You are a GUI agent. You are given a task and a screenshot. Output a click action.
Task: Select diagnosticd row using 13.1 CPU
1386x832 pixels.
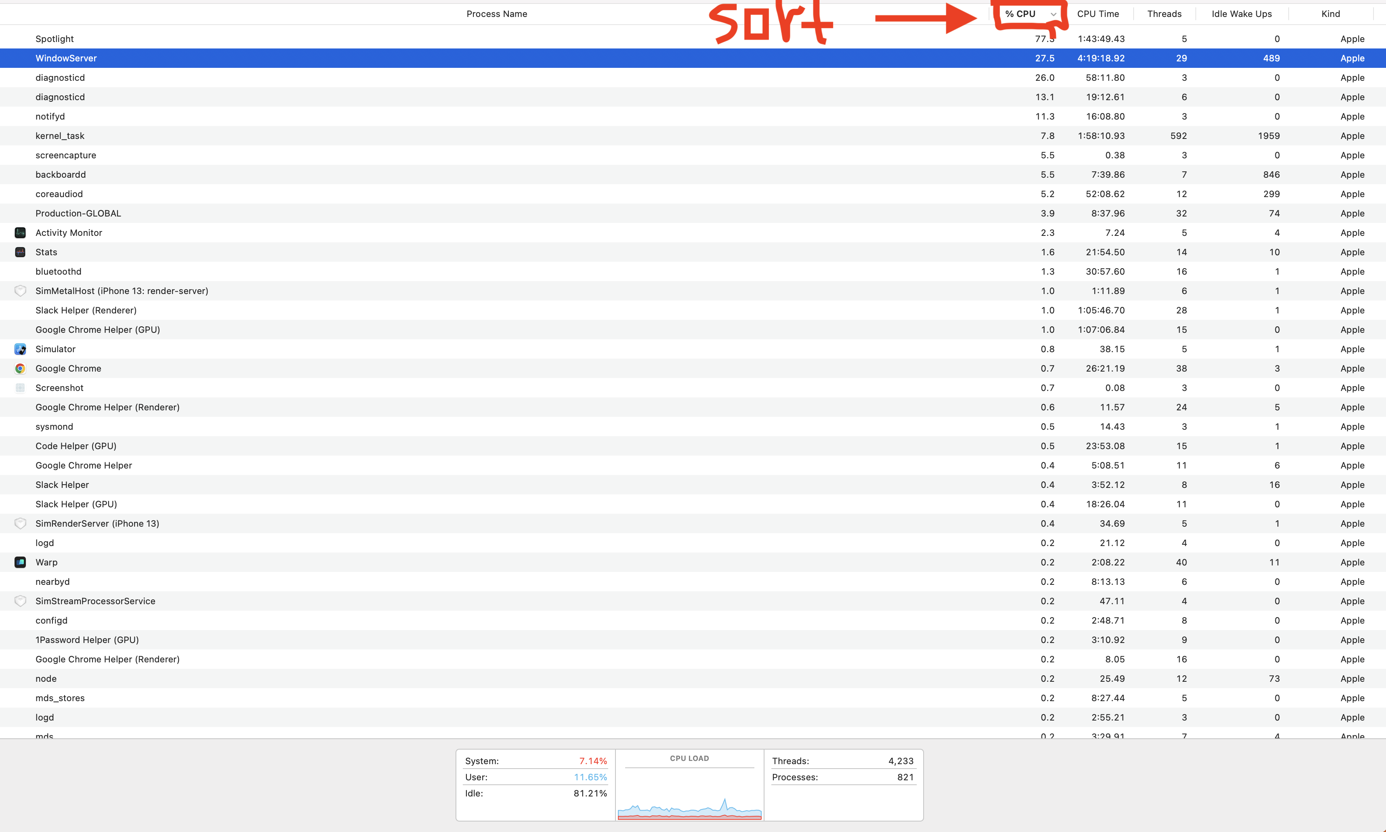tap(693, 97)
